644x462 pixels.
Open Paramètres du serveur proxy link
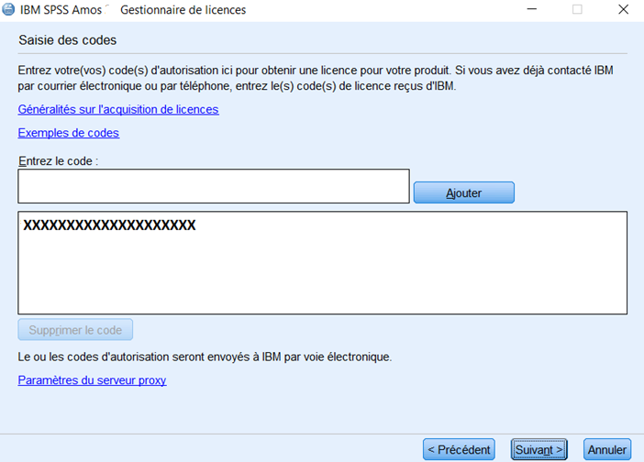(93, 379)
